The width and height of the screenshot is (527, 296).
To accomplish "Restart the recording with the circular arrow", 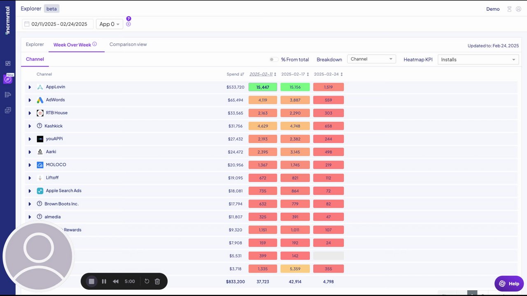I will (147, 281).
